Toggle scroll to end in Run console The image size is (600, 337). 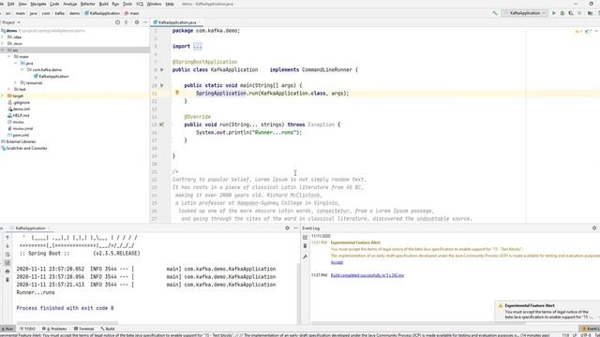pos(7,262)
